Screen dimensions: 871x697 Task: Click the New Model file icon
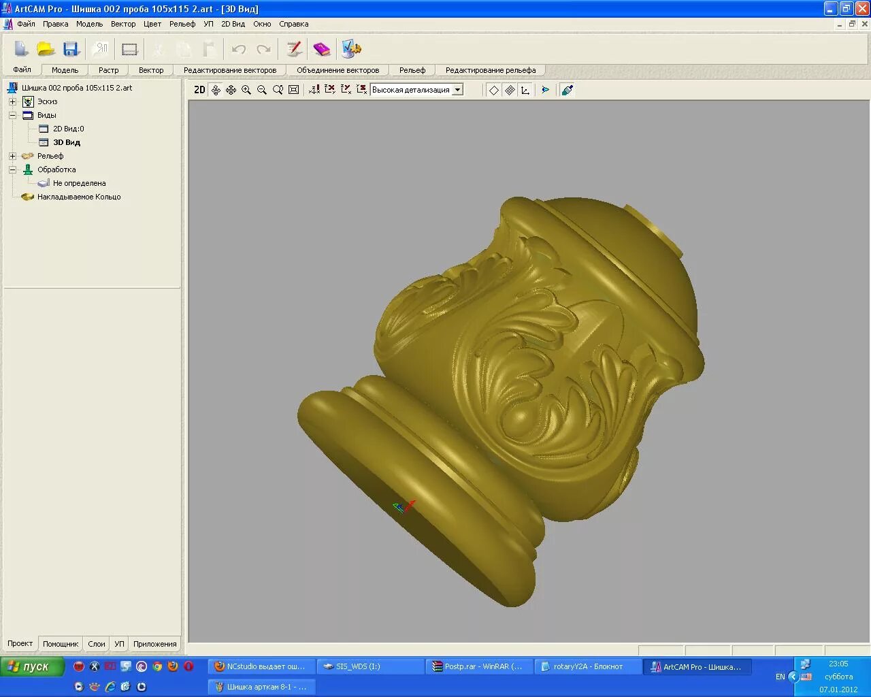[x=22, y=49]
